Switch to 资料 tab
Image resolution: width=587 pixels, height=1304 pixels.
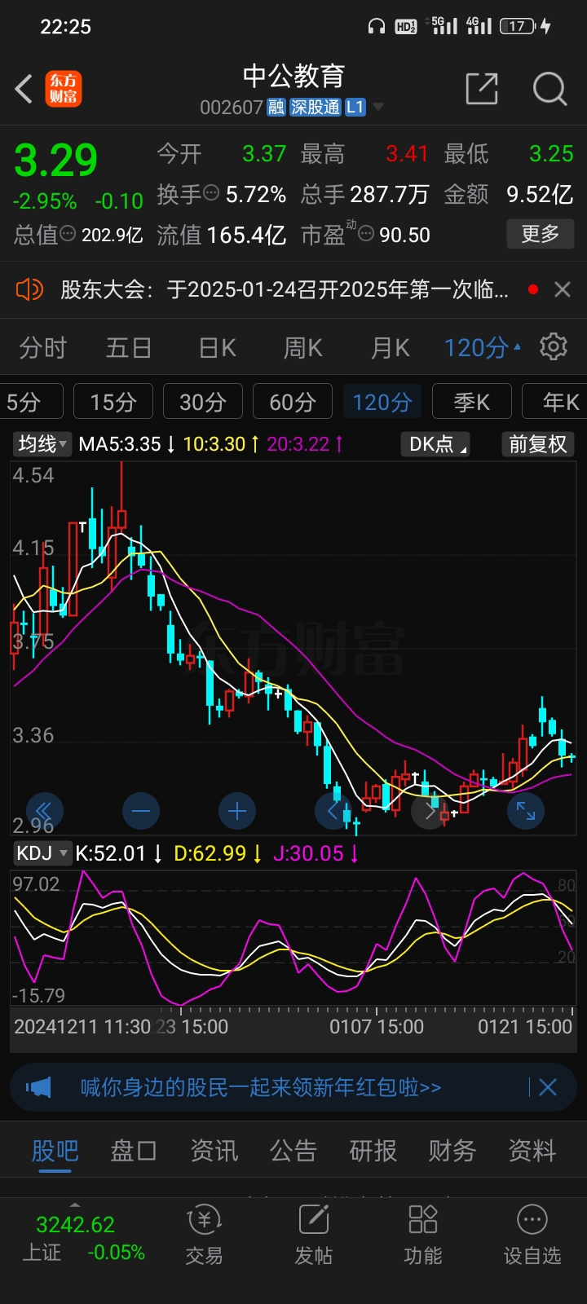(532, 1151)
